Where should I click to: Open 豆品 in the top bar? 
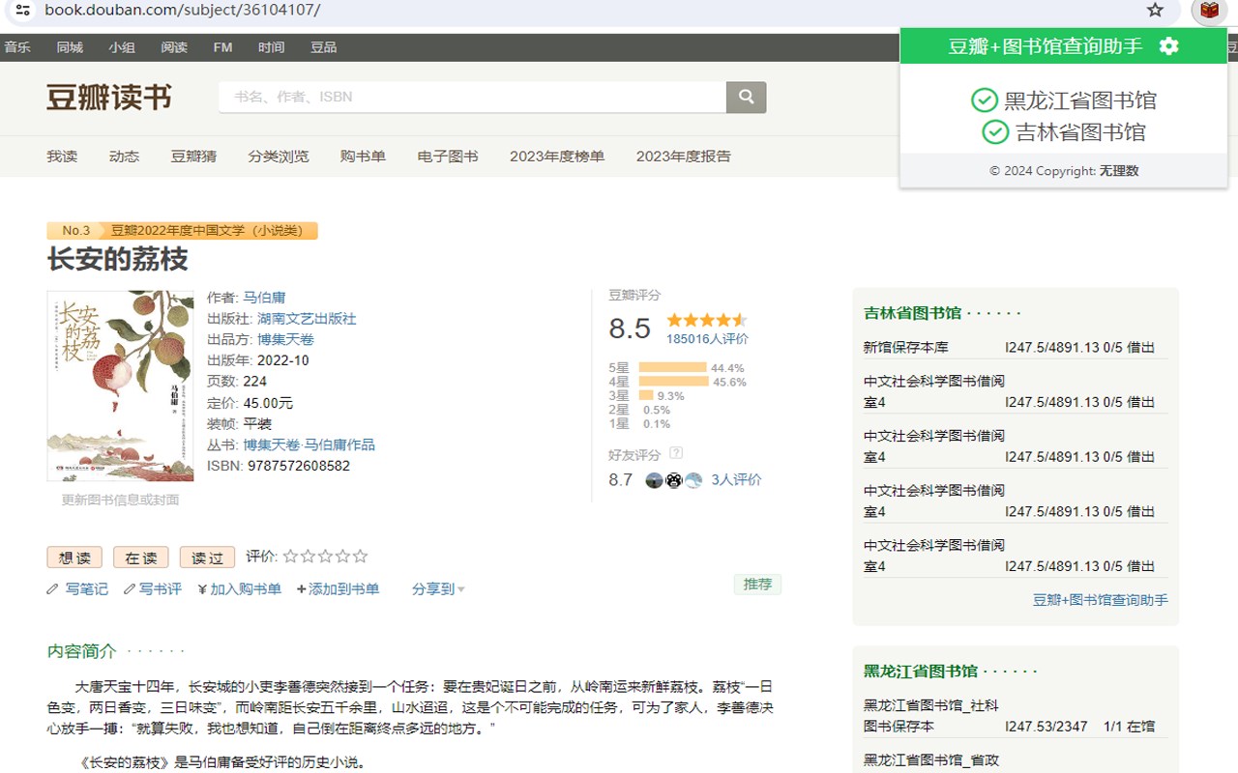point(323,47)
